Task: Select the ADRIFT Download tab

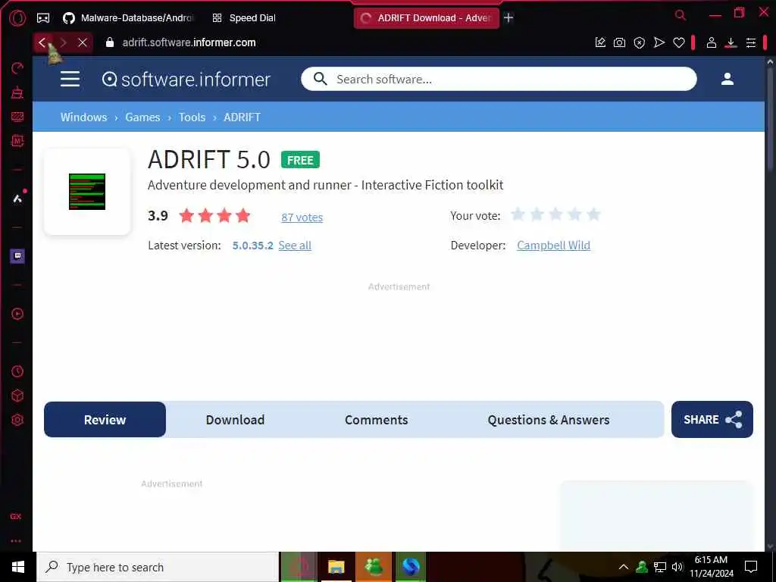Action: tap(426, 18)
